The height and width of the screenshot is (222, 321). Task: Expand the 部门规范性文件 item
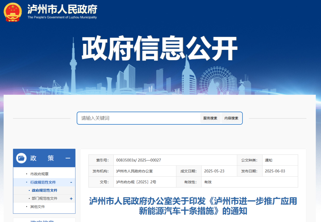click(71, 199)
